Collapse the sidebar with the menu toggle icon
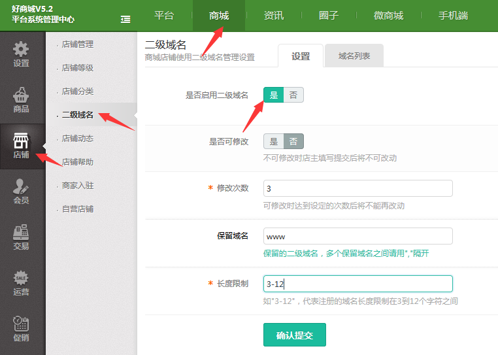498x355 pixels. [125, 20]
